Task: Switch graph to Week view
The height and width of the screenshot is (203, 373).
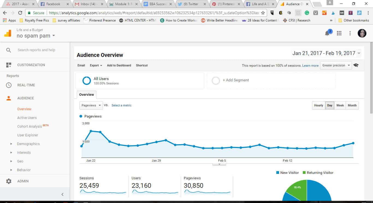Action: point(340,106)
